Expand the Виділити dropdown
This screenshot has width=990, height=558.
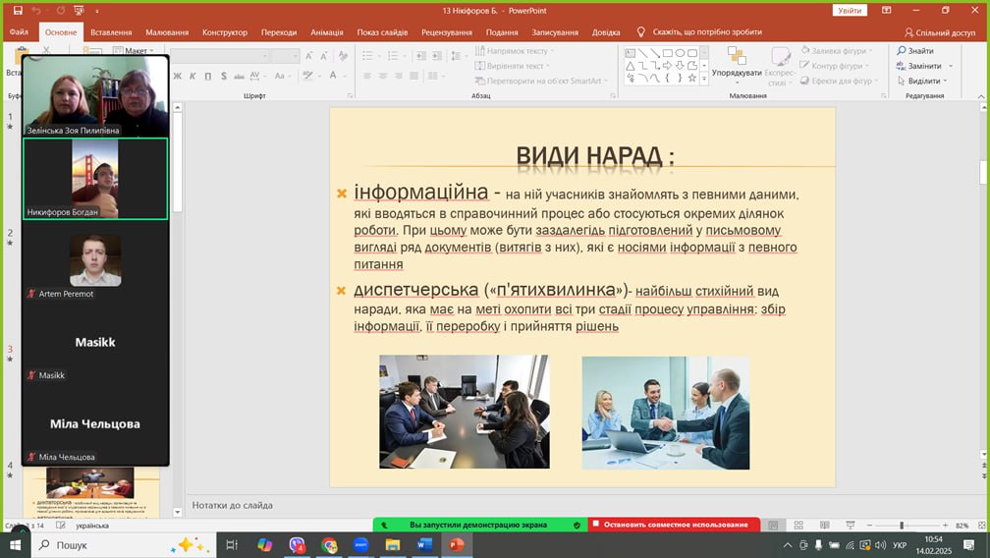click(x=924, y=81)
